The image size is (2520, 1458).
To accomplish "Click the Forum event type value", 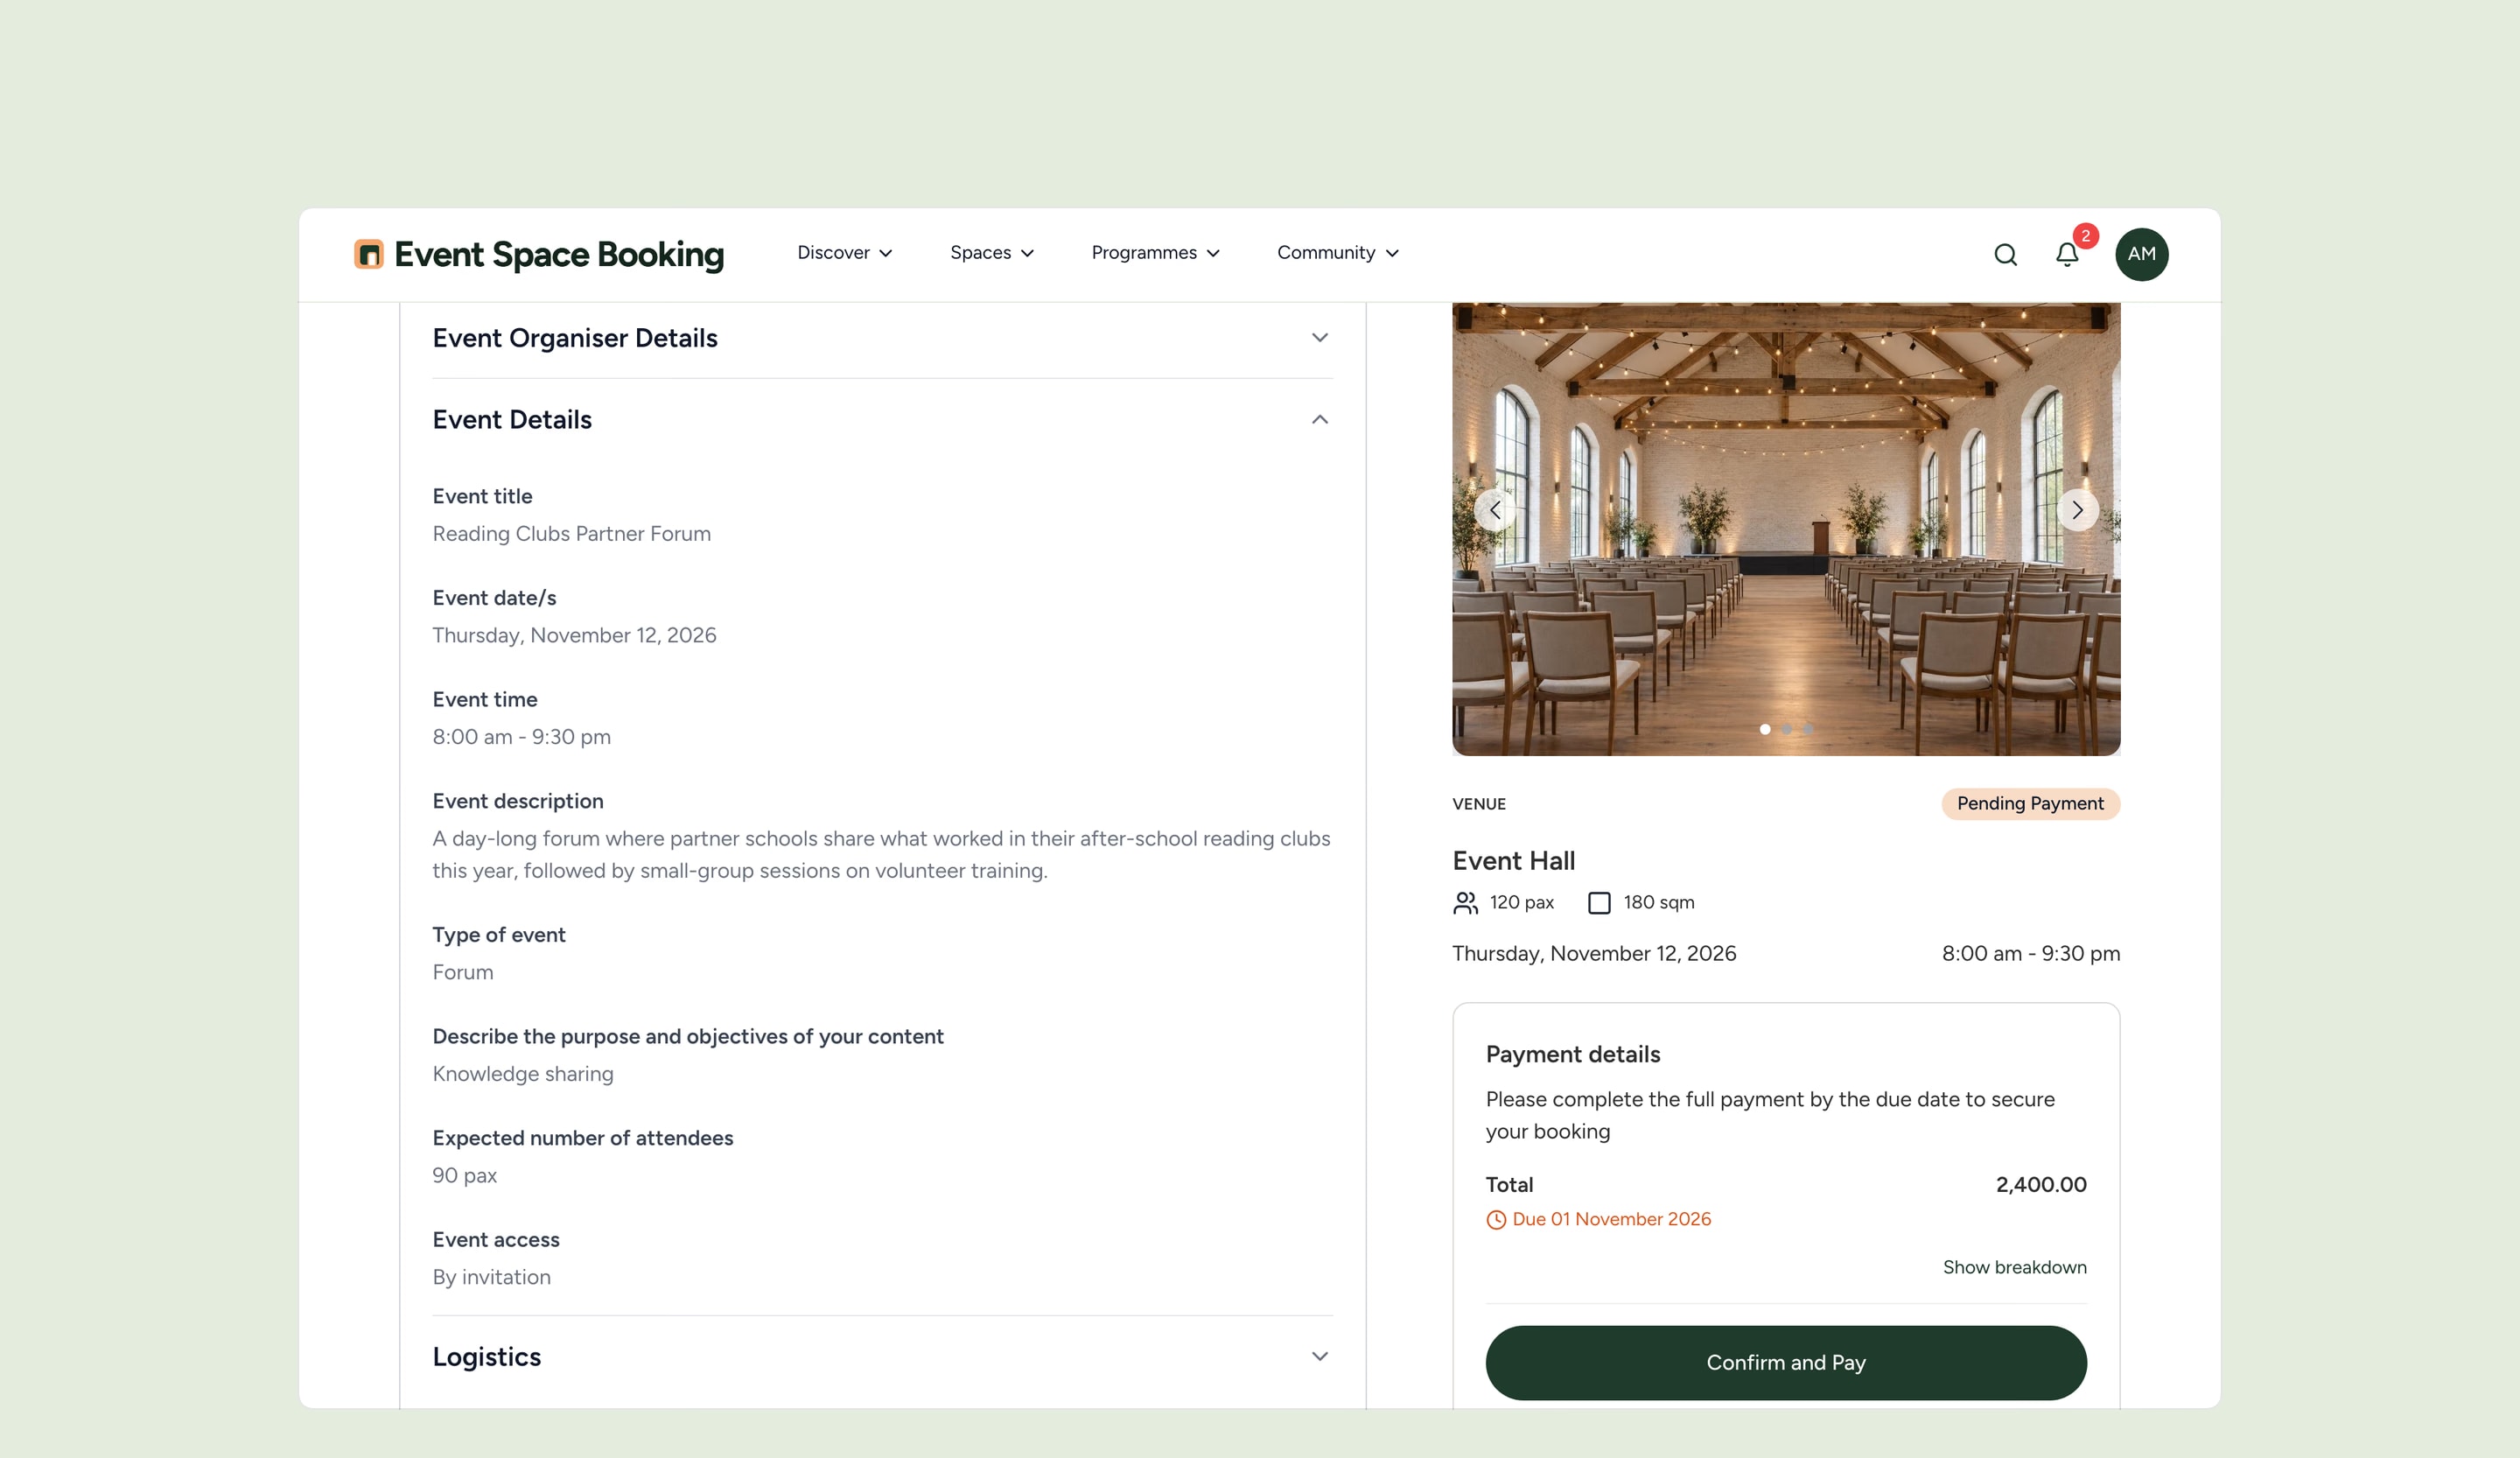I will click(x=462, y=972).
